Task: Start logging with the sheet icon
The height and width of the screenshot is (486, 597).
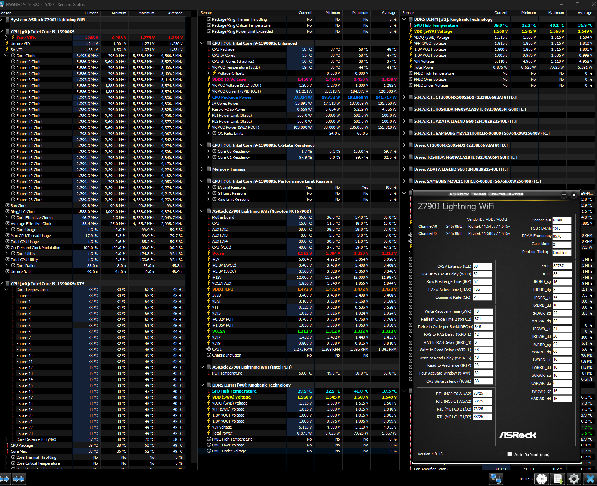Action: pos(558,479)
